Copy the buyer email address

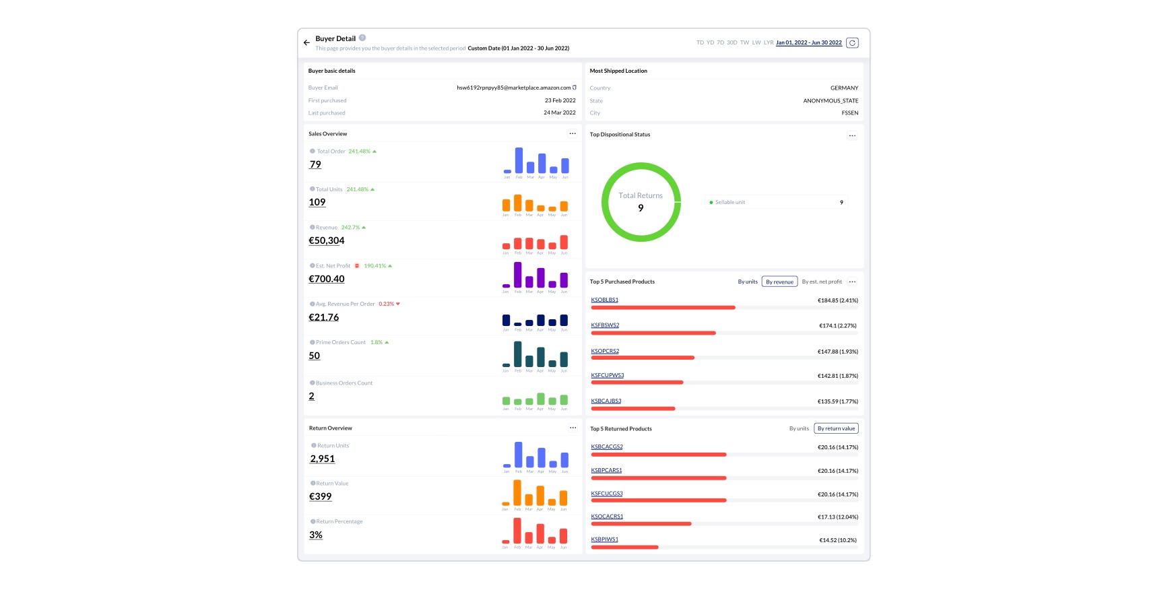pyautogui.click(x=575, y=88)
